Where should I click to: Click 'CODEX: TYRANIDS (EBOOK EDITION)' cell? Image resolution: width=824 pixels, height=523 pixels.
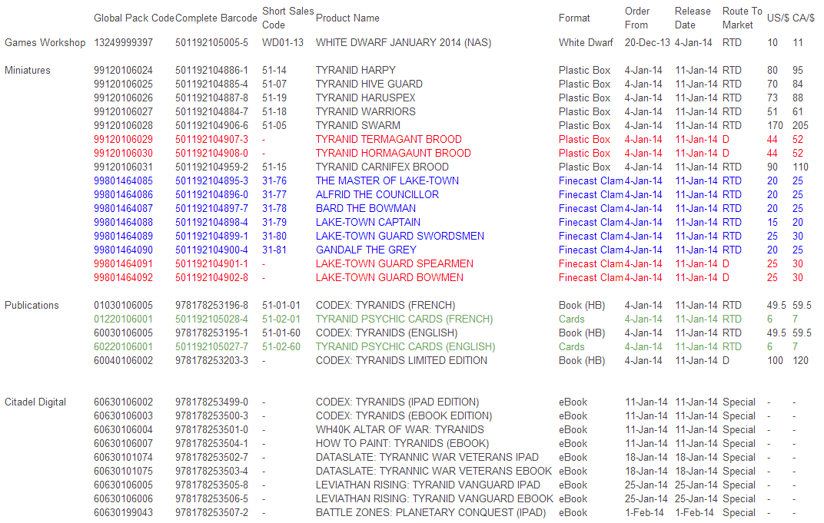coord(404,416)
